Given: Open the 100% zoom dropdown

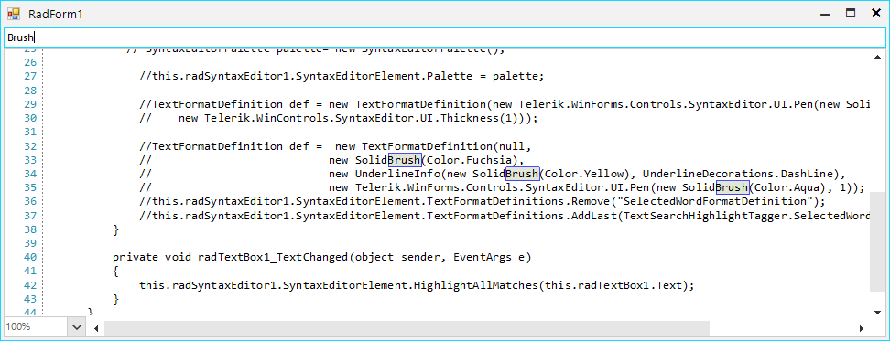Looking at the screenshot, I should tap(77, 327).
